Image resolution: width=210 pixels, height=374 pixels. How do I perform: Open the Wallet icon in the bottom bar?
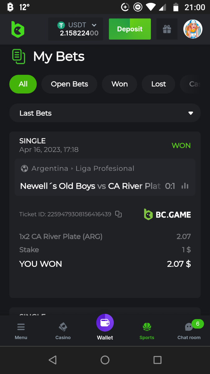pyautogui.click(x=105, y=323)
